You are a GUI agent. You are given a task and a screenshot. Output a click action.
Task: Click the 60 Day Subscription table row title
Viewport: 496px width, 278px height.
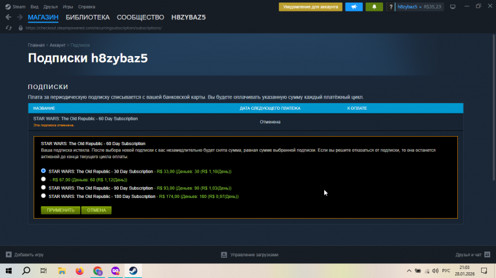(85, 119)
